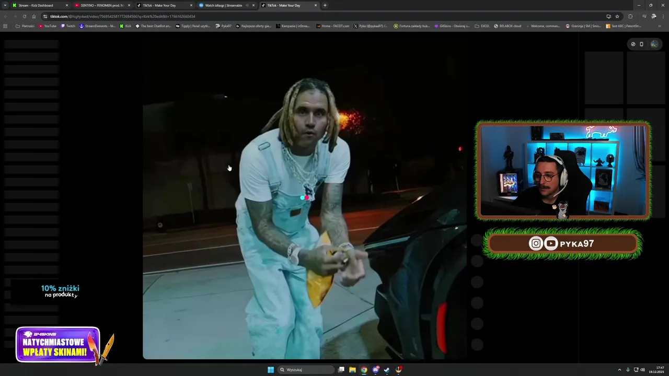Open the Fortuna zakłady bookmark
Screen dimensions: 669x376
pyautogui.click(x=412, y=26)
